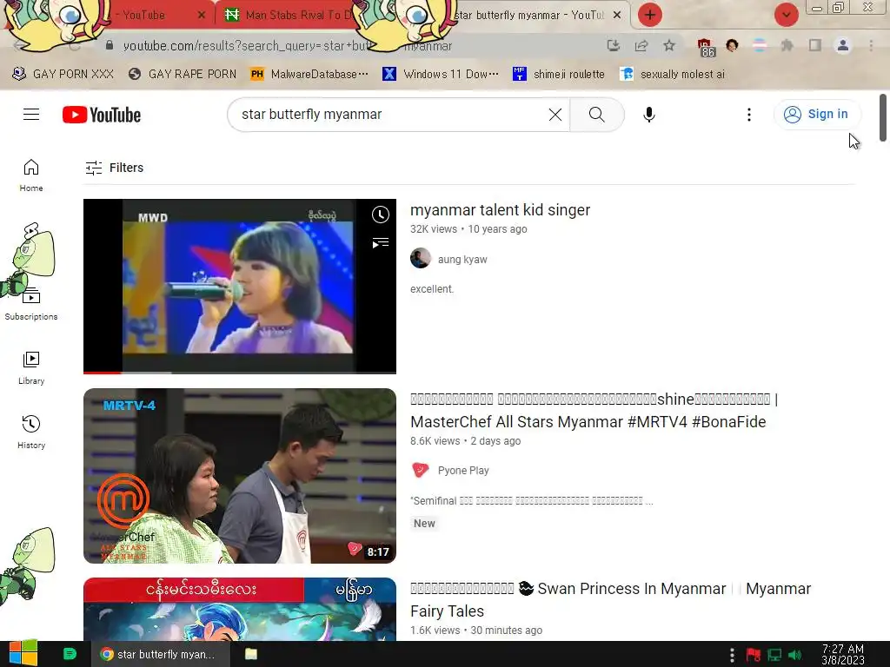Play the myanmar talent kid singer thumbnail
This screenshot has width=890, height=667.
coord(240,287)
